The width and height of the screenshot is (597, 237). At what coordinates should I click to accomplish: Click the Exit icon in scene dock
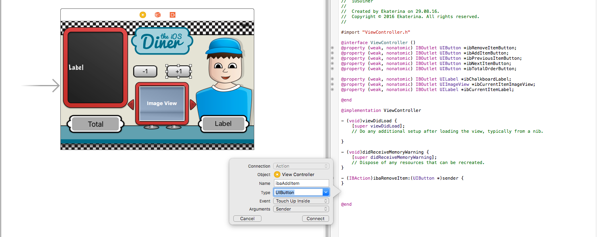pyautogui.click(x=173, y=15)
